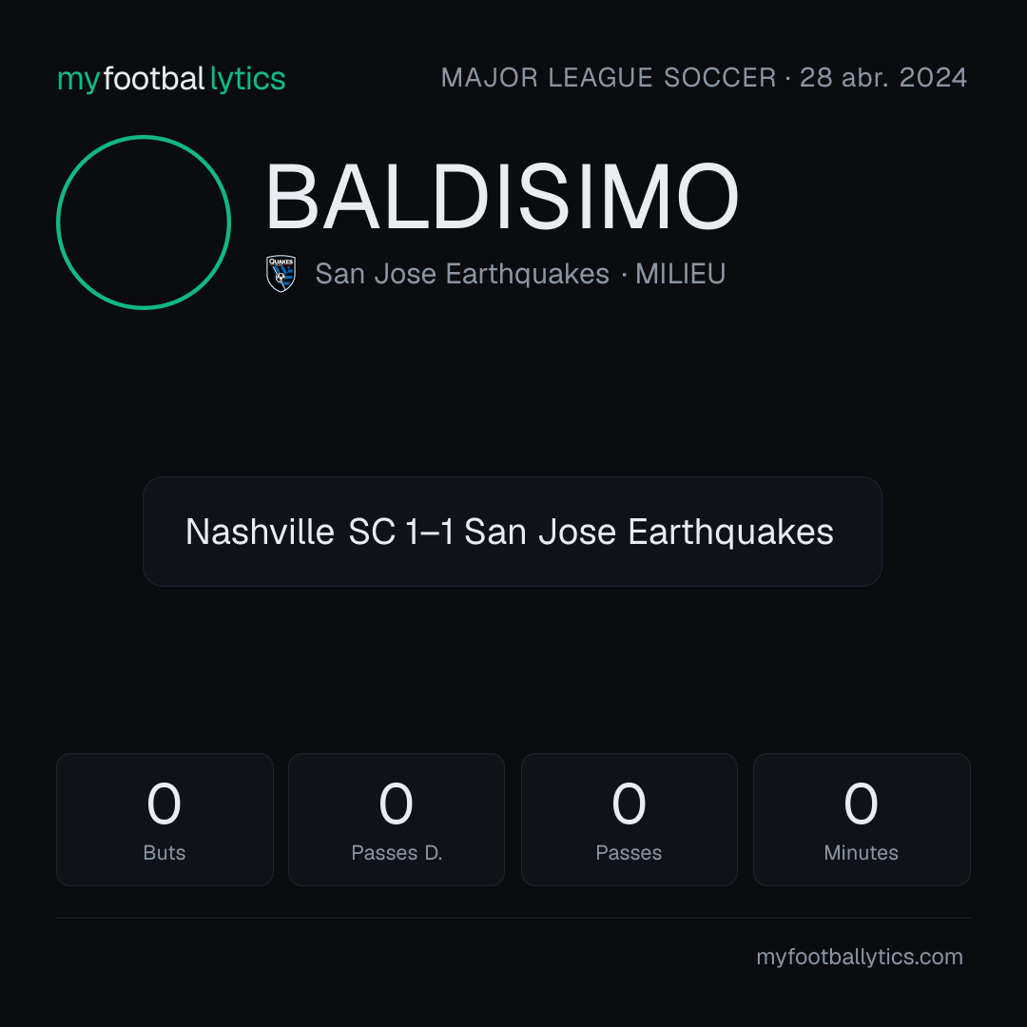Viewport: 1027px width, 1027px height.
Task: Click the Nashville SC 1–1 match result card
Action: click(x=513, y=532)
